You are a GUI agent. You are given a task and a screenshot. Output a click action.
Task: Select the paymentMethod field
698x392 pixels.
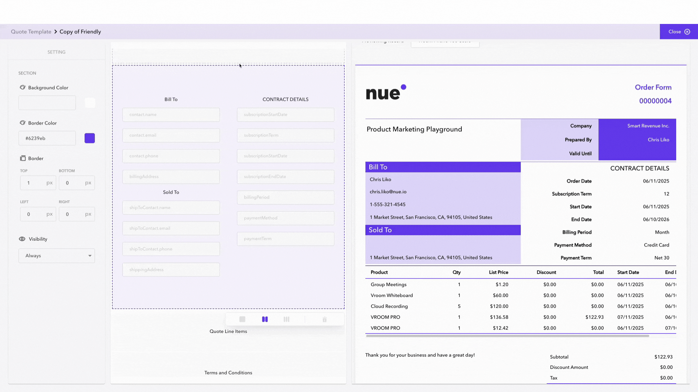click(x=285, y=218)
